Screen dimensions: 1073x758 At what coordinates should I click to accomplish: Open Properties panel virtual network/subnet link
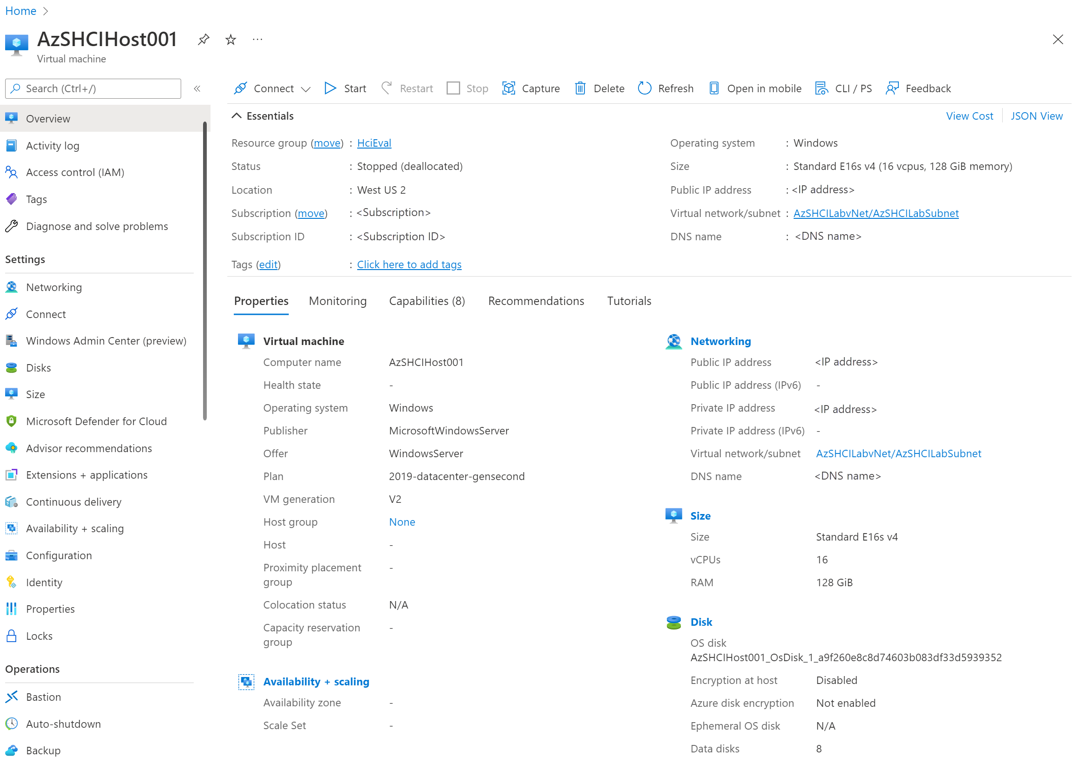tap(899, 454)
